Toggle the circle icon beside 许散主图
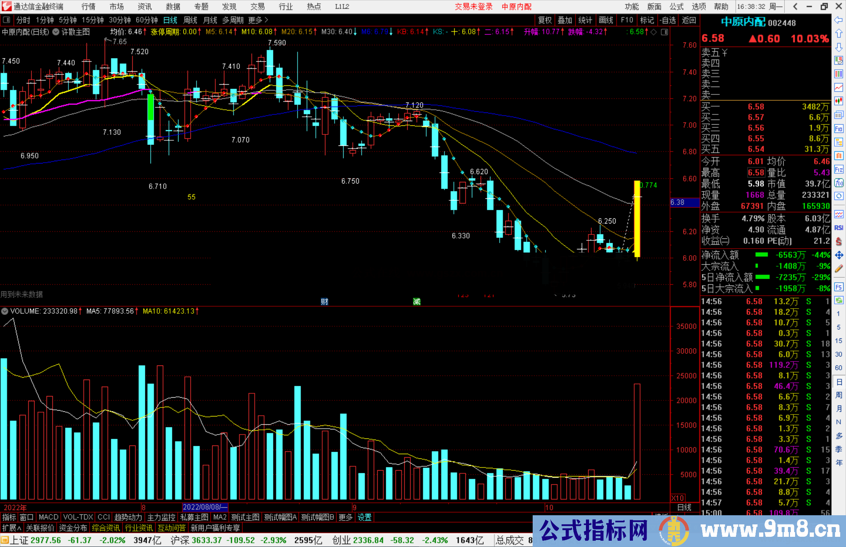Image resolution: width=846 pixels, height=547 pixels. tap(56, 32)
